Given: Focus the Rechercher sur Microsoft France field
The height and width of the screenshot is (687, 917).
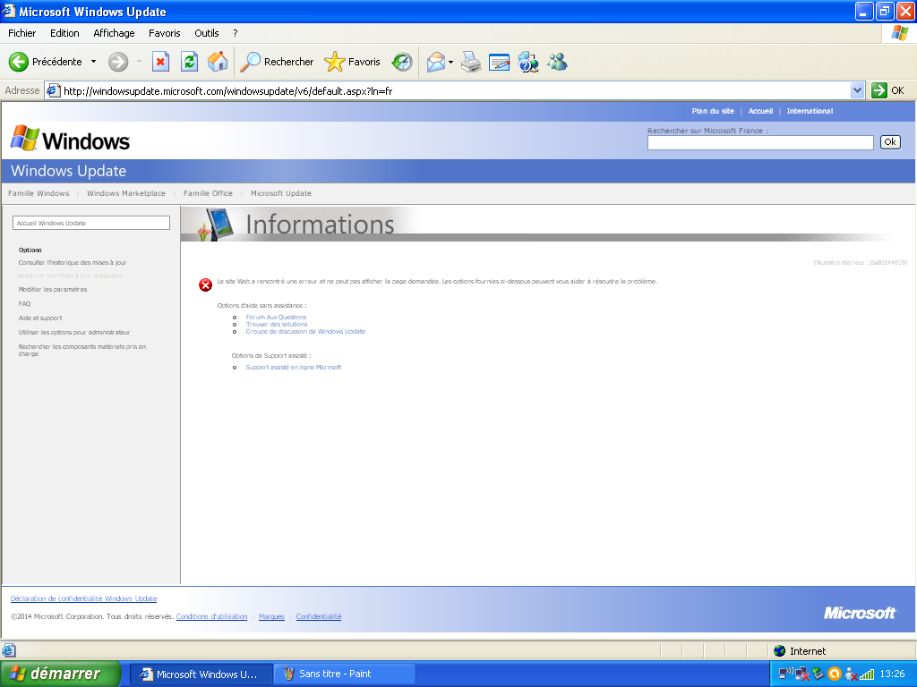Looking at the screenshot, I should pyautogui.click(x=760, y=142).
